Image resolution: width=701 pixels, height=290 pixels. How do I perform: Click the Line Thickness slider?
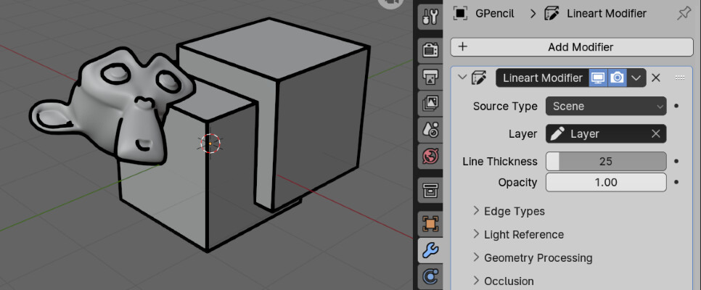pos(605,161)
